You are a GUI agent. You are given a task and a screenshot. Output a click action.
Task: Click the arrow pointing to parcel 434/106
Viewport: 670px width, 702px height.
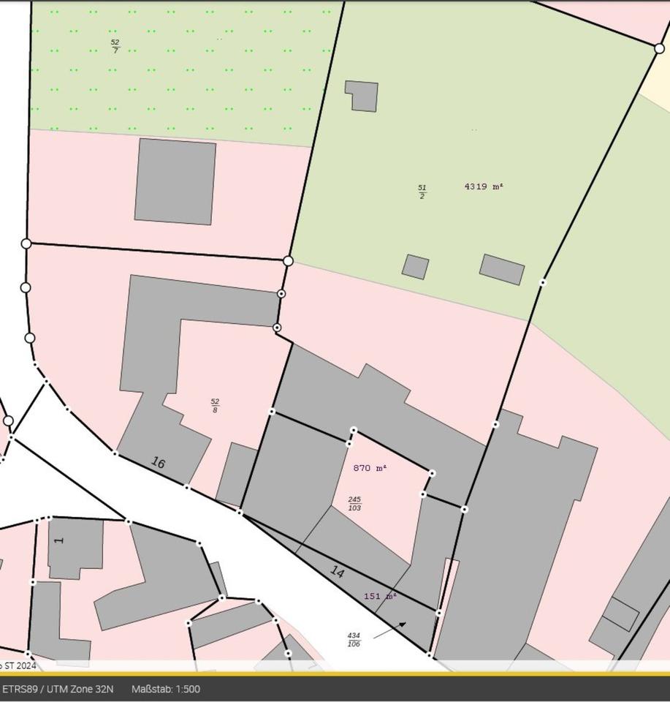(390, 630)
